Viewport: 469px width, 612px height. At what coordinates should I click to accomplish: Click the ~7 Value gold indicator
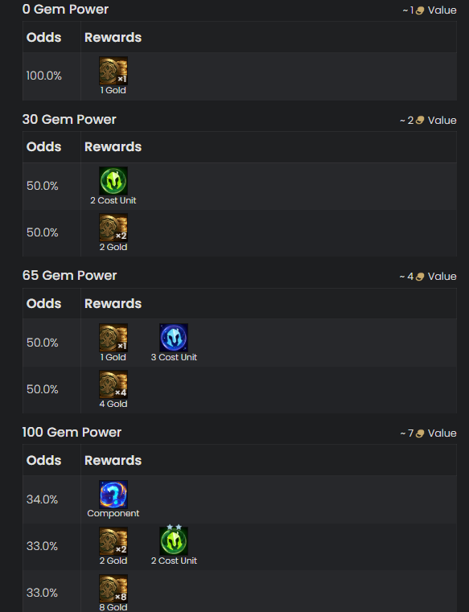tap(429, 433)
